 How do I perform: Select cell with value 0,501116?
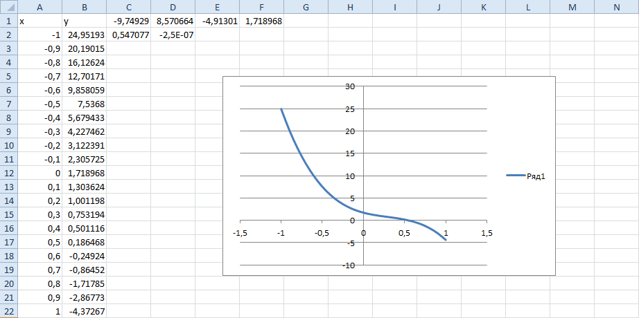pyautogui.click(x=85, y=229)
